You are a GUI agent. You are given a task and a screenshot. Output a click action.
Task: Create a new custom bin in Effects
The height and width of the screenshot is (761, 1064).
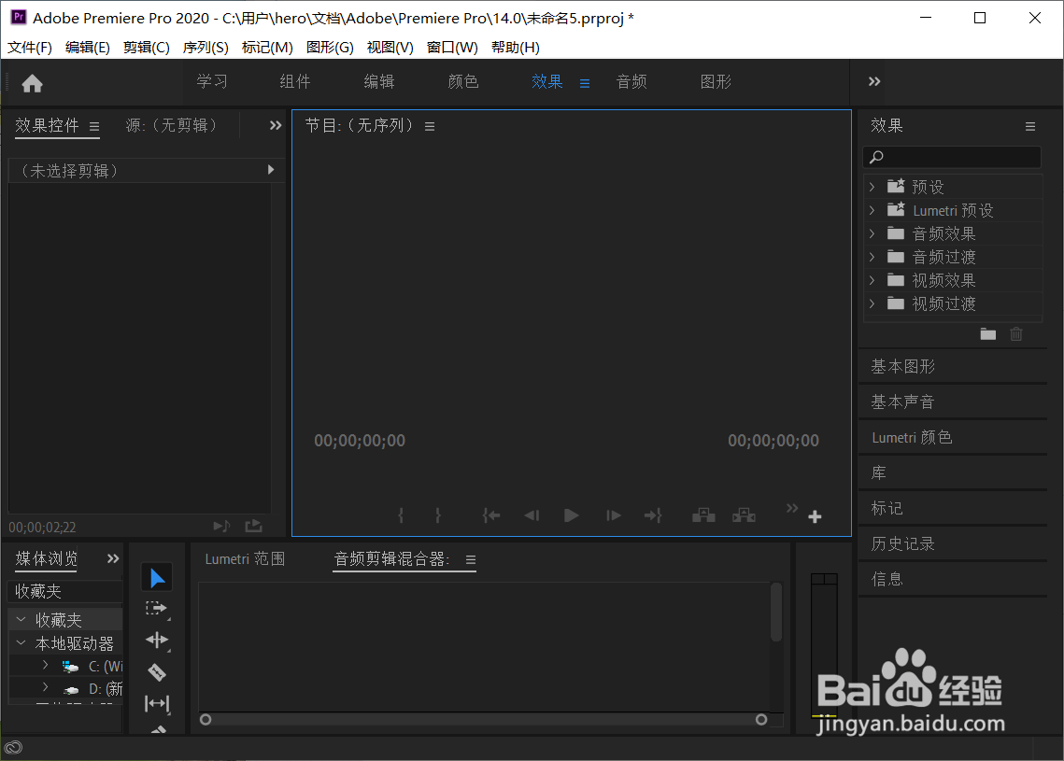[x=988, y=333]
